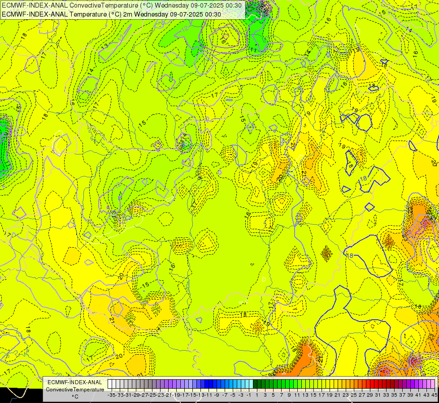Click the legend scale value '41'
This screenshot has width=439, height=403.
coord(418,395)
